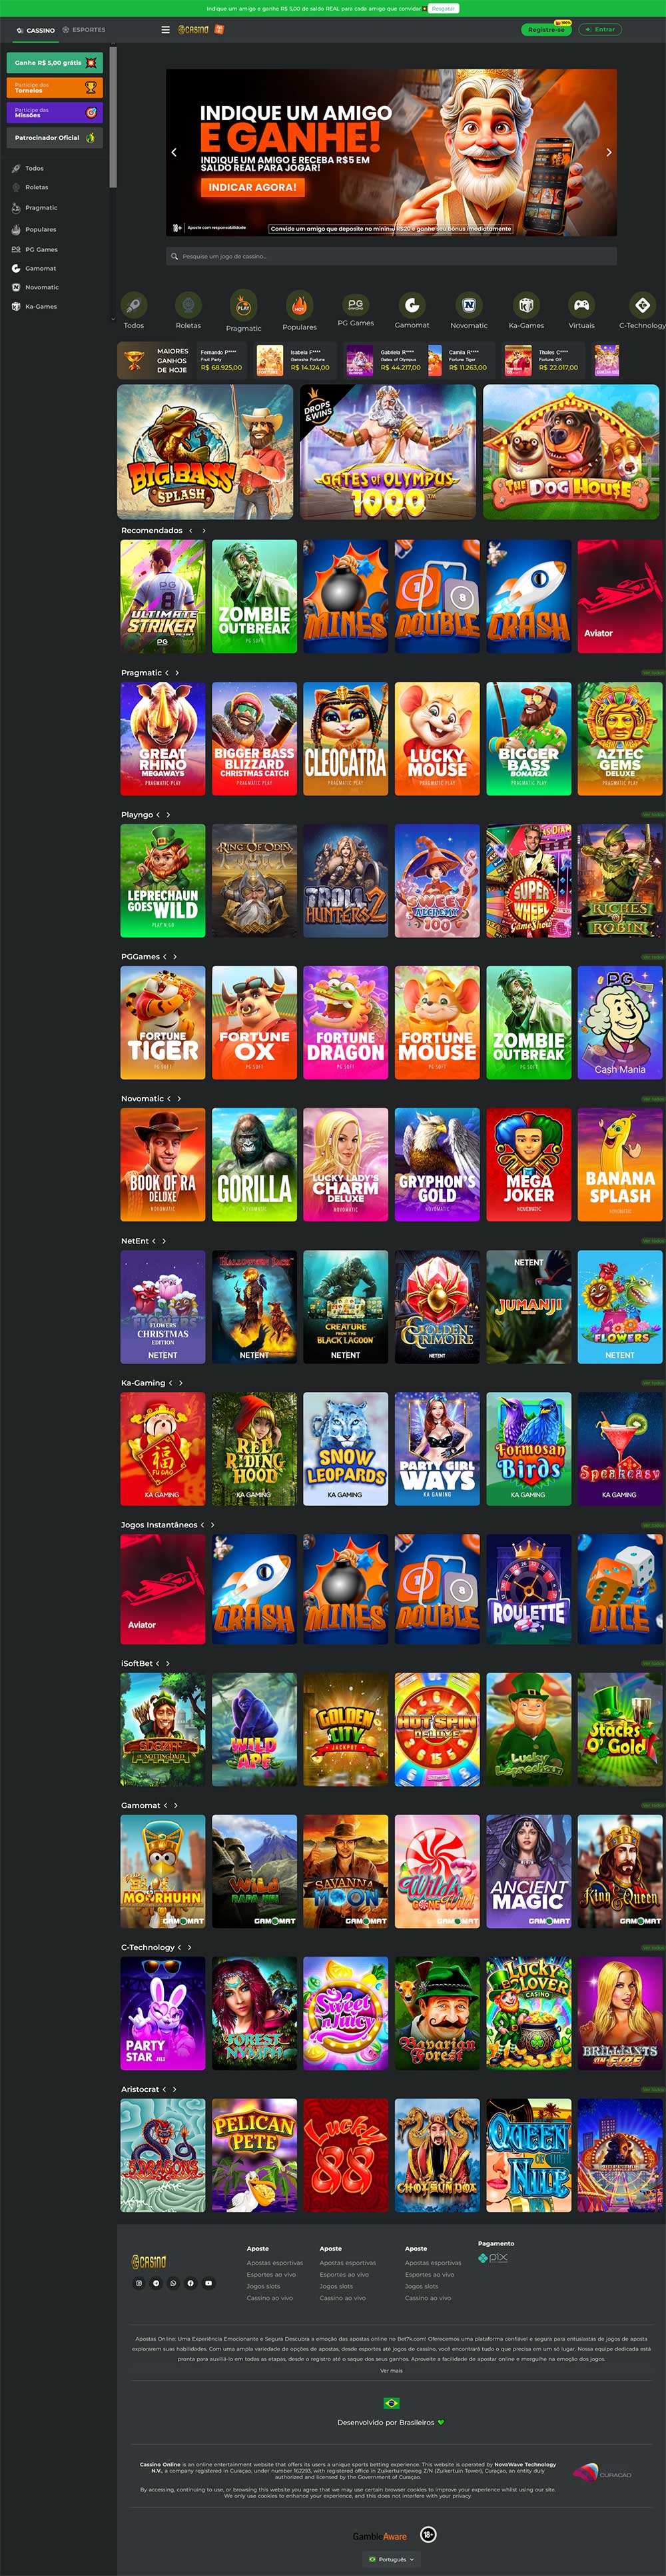The height and width of the screenshot is (2576, 666).
Task: Open the YouTube footer icon
Action: click(208, 2283)
